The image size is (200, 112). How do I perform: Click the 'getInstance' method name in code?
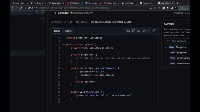(x=107, y=68)
